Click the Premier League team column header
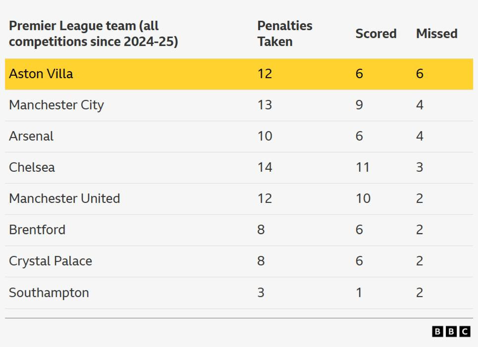The height and width of the screenshot is (347, 478). 93,34
